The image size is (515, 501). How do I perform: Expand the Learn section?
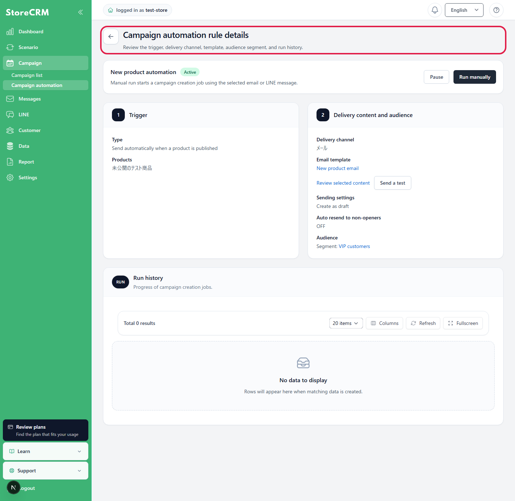pos(45,451)
